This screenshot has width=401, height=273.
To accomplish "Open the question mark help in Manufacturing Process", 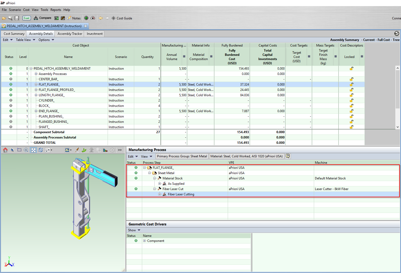I will [288, 156].
